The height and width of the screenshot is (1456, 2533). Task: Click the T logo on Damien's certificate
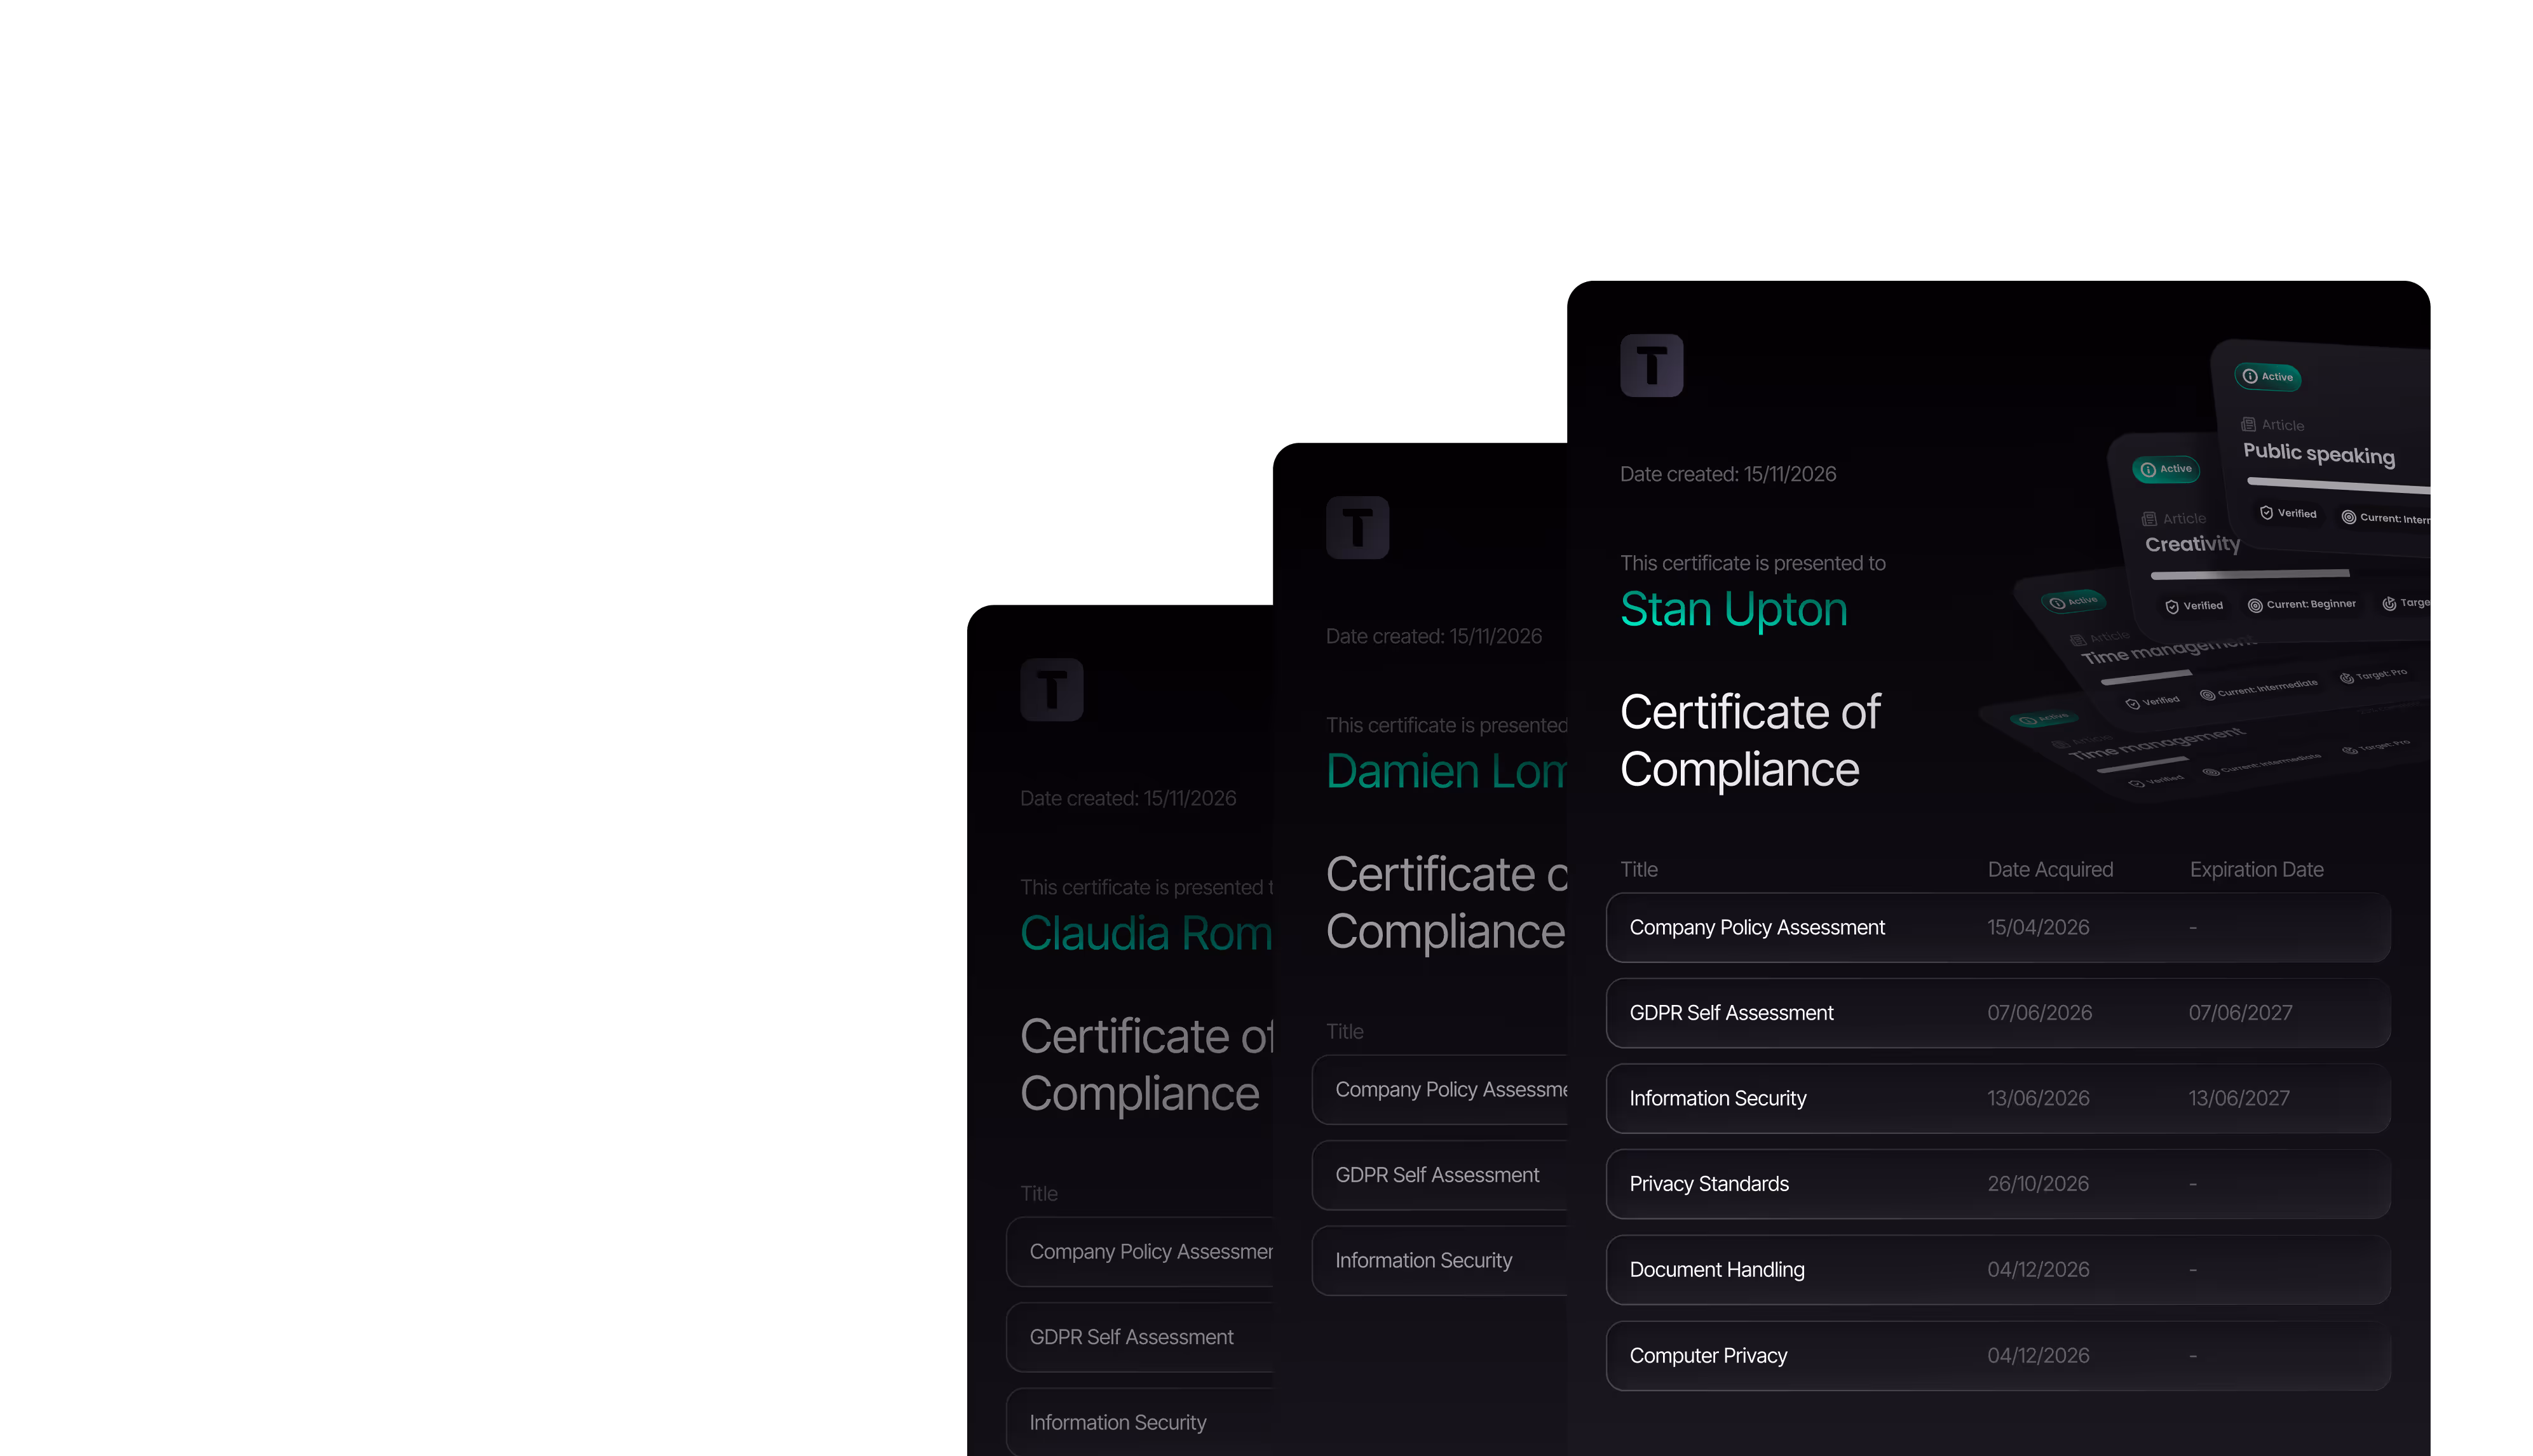point(1357,528)
